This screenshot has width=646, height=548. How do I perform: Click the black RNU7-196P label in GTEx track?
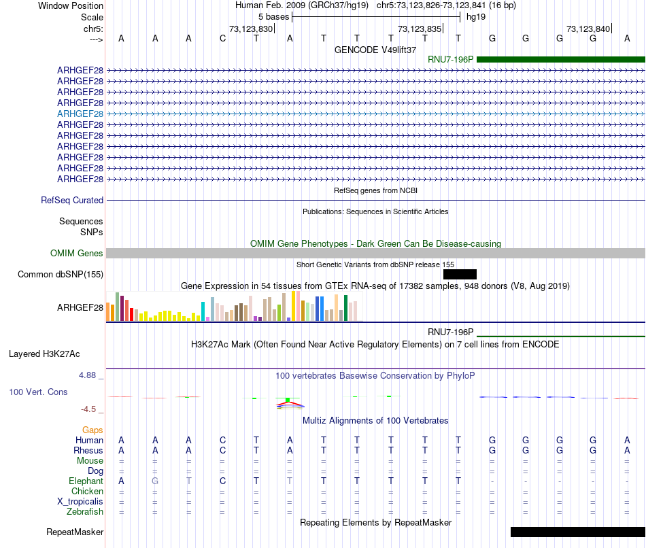pos(450,332)
